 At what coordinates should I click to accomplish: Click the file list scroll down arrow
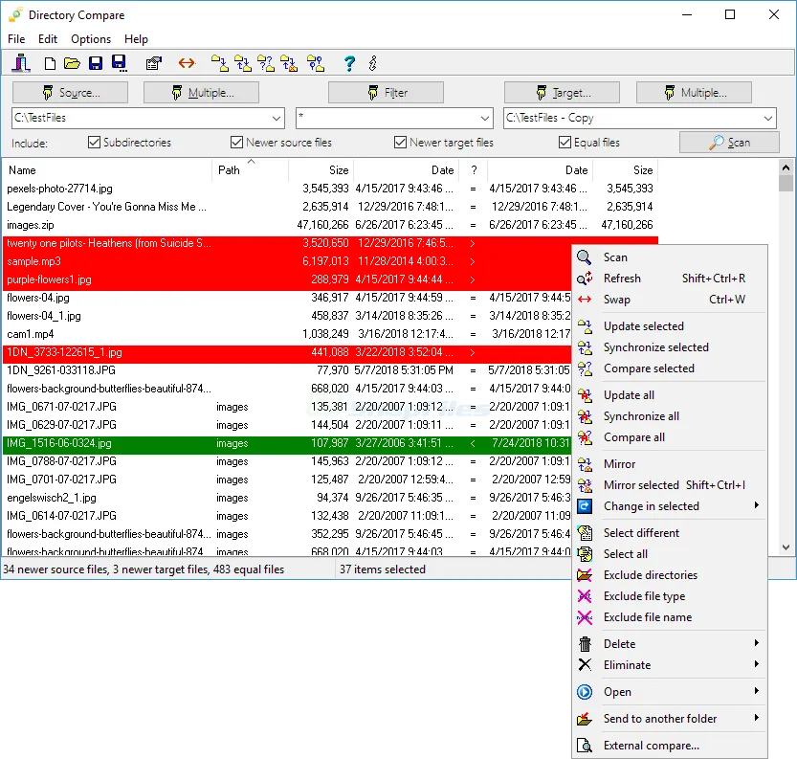pos(786,547)
